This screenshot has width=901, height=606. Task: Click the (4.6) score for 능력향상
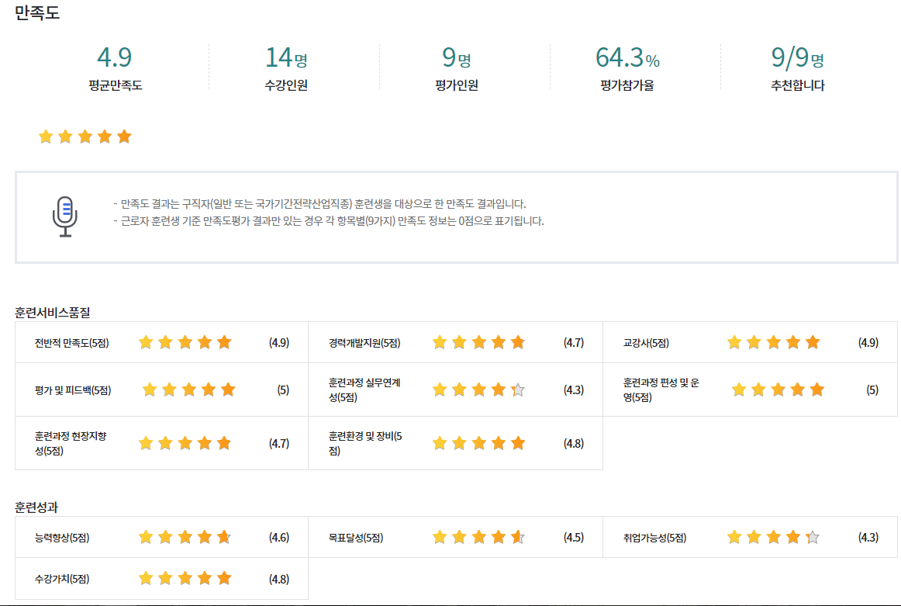[x=279, y=538]
